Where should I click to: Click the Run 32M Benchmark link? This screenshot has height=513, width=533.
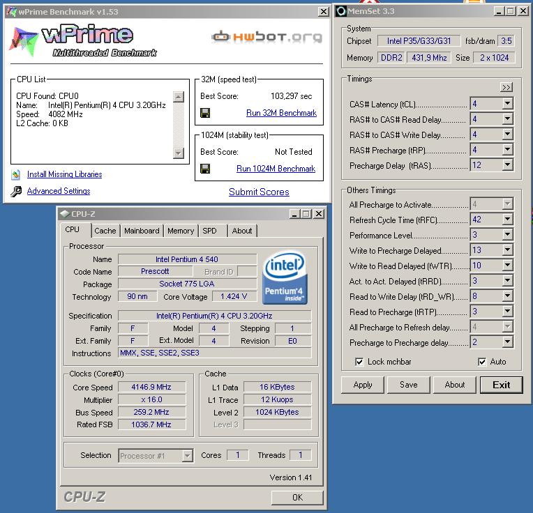(281, 113)
